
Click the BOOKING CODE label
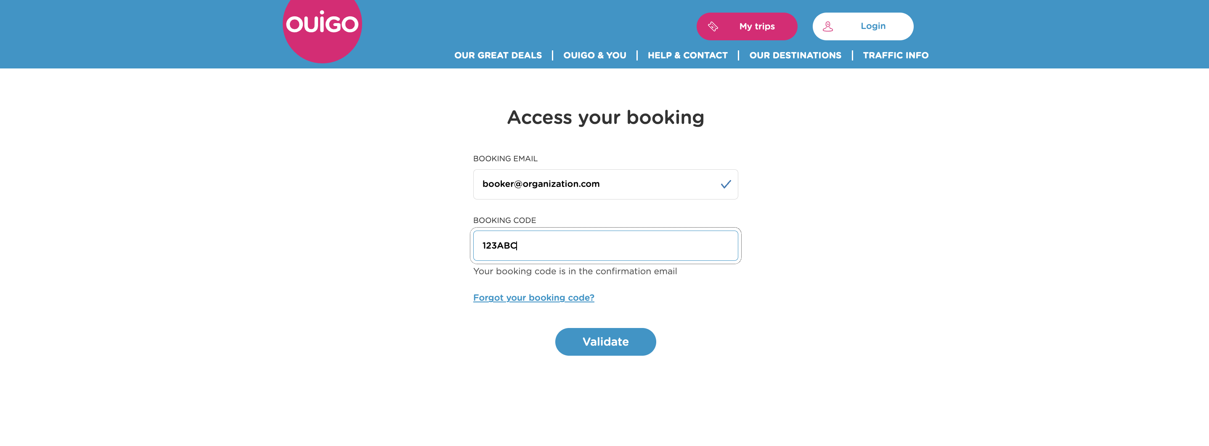click(x=504, y=220)
